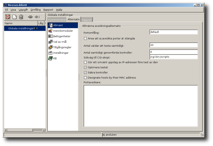Click the Nessus-klient title bar X icon

point(5,5)
